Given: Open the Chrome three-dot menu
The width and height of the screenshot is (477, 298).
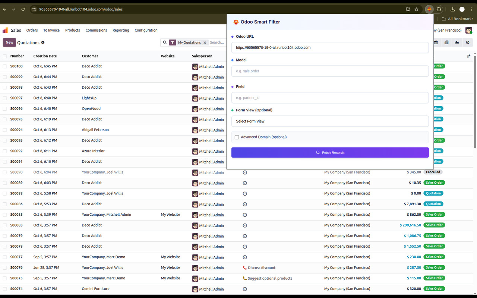Looking at the screenshot, I should click(x=471, y=9).
